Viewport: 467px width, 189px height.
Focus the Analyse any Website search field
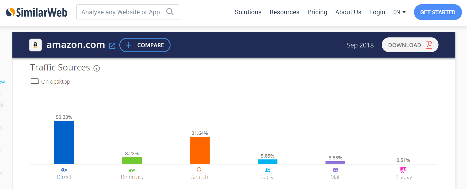[x=128, y=12]
